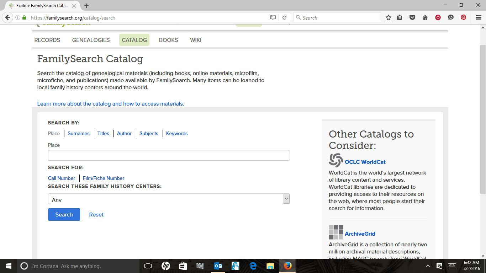
Task: Search by Author
Action: (x=125, y=134)
